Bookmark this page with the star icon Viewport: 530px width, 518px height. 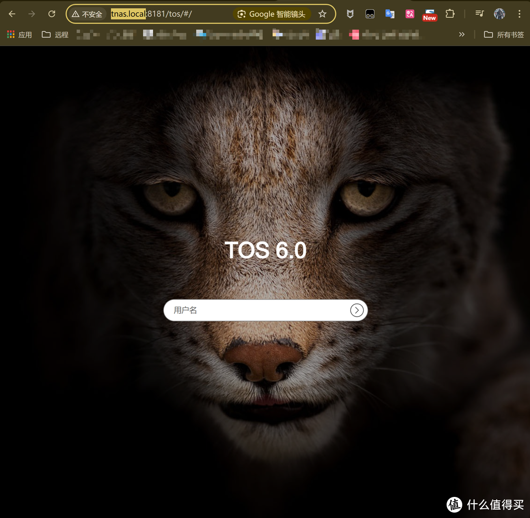(x=322, y=14)
